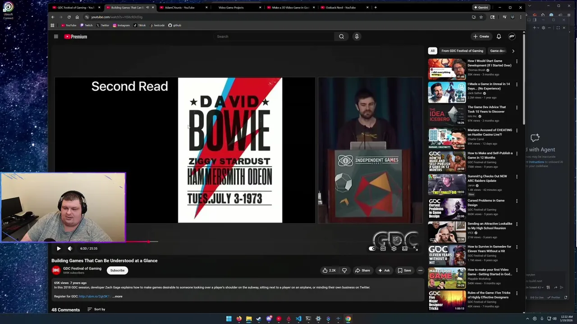Screen dimensions: 577x324
Task: Open Cursed Problems in Game Design title
Action: click(486, 202)
